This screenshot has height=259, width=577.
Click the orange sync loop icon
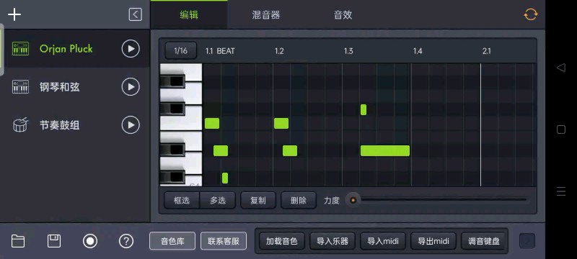click(531, 14)
